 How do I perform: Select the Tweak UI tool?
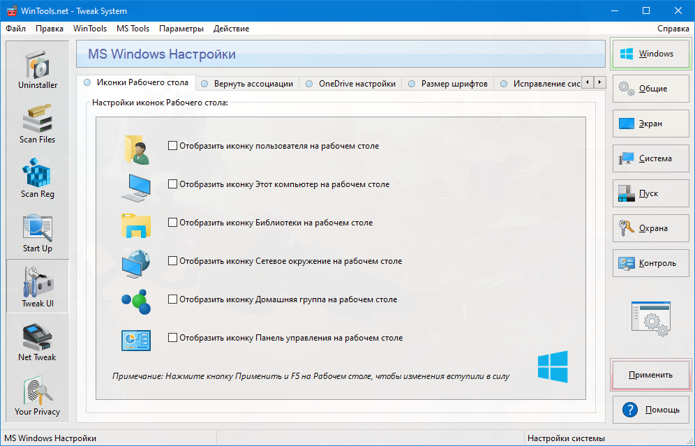point(38,286)
